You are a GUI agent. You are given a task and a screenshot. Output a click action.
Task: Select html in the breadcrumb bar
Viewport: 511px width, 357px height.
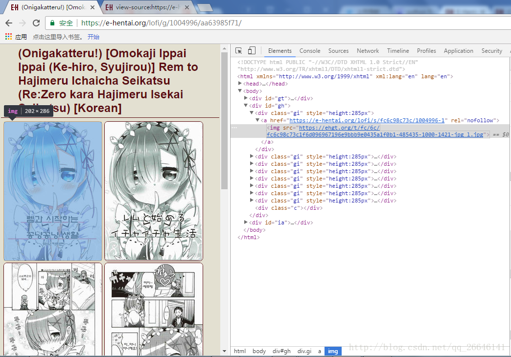pos(239,351)
